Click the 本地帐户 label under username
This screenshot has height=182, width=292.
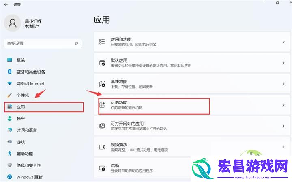[x=32, y=26]
